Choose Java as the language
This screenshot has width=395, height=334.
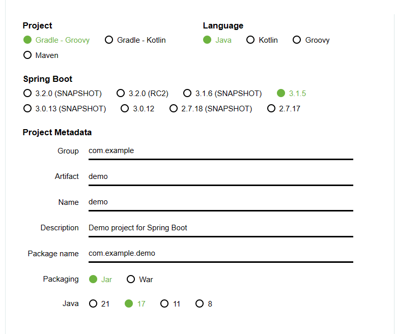pyautogui.click(x=207, y=40)
